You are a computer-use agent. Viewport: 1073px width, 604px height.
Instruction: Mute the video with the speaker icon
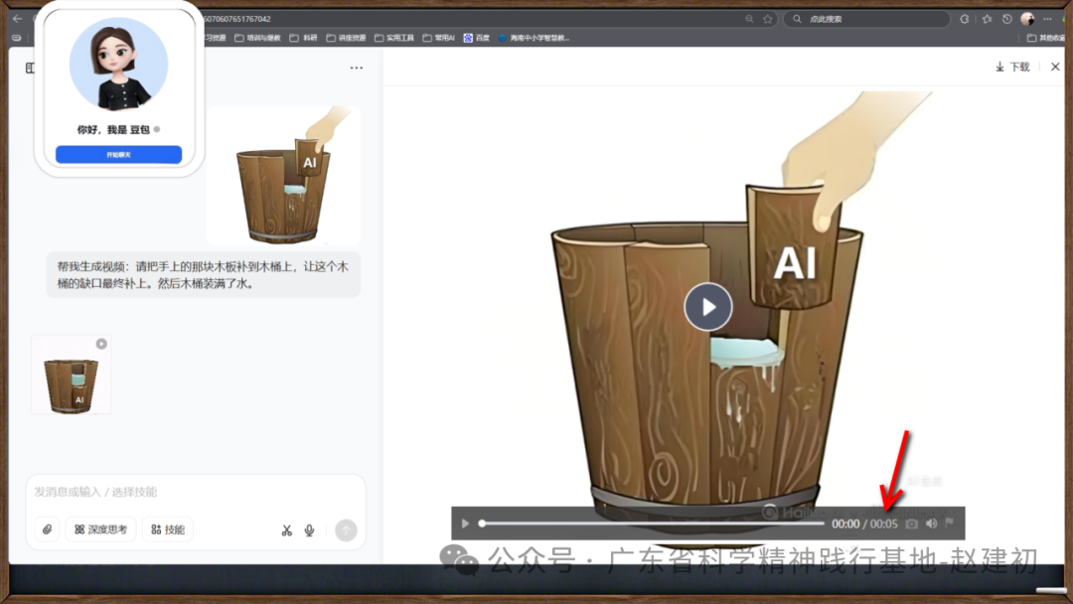click(931, 524)
